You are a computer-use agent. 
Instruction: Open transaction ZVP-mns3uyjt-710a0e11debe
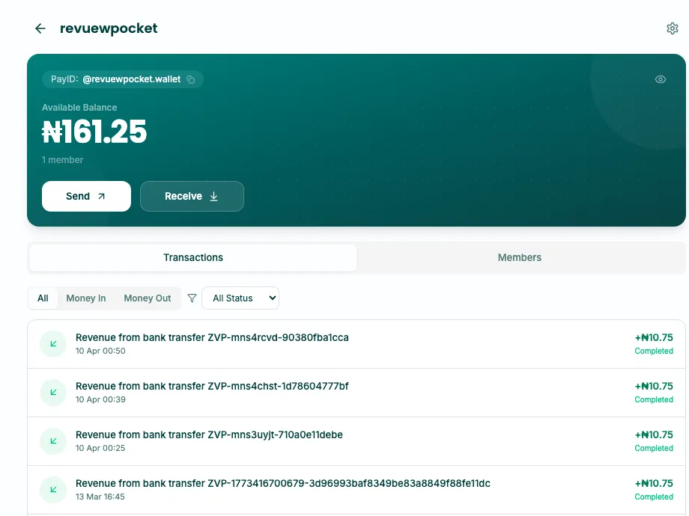point(356,441)
